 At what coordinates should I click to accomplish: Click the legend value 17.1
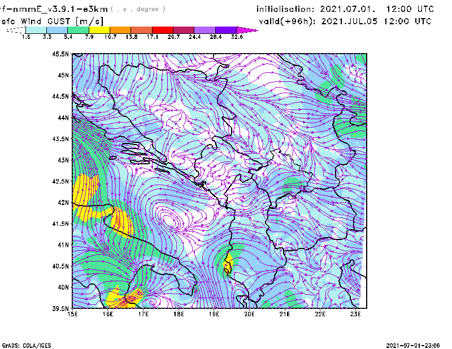(x=153, y=37)
